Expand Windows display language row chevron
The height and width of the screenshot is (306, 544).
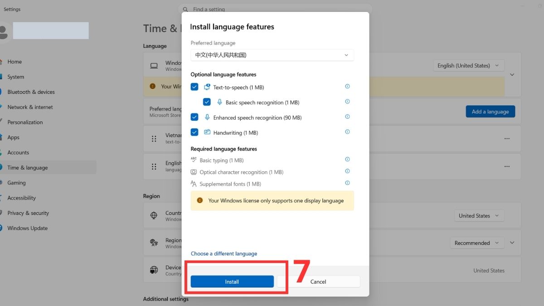pyautogui.click(x=512, y=74)
